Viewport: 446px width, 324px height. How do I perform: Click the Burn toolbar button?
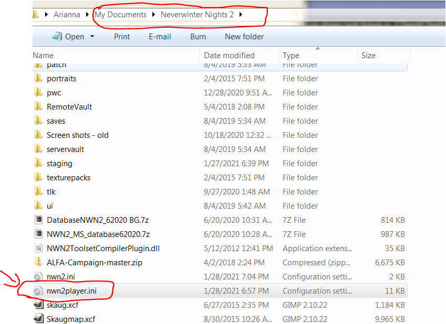pyautogui.click(x=198, y=37)
